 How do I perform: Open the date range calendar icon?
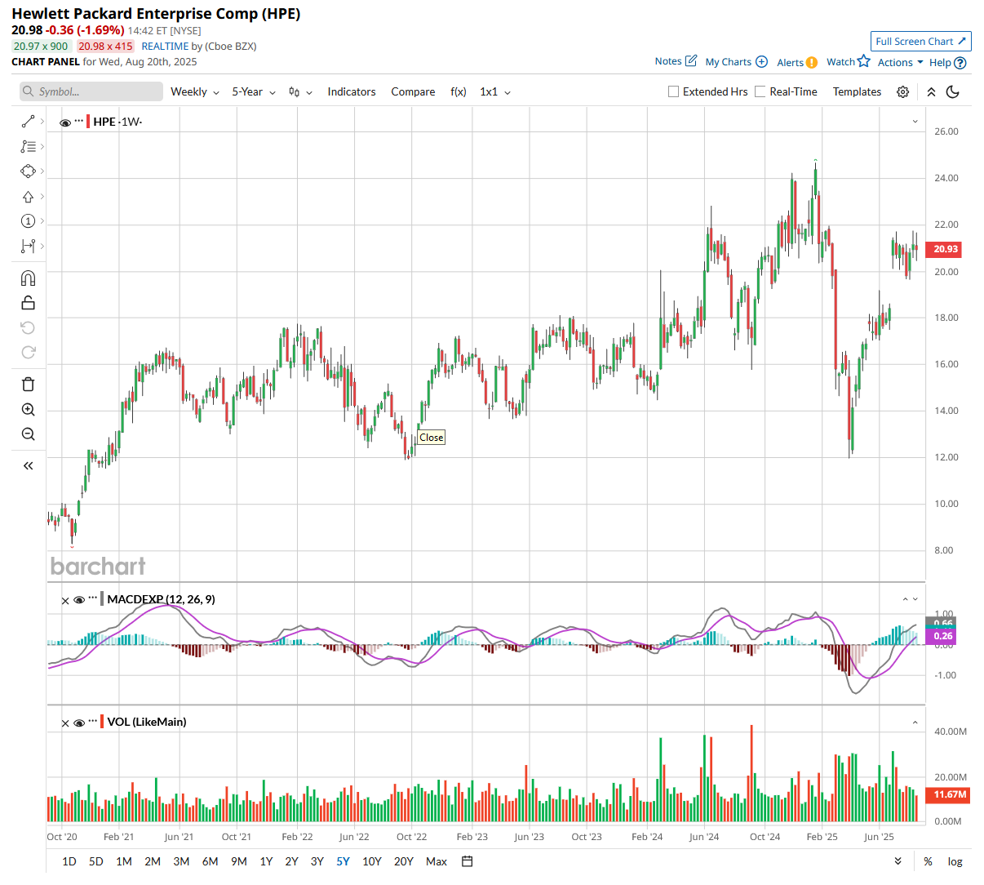[468, 861]
